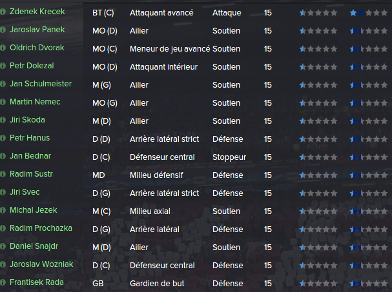Open Jiri Skoda's player profile
Screen dimensions: 392x292
click(x=27, y=120)
